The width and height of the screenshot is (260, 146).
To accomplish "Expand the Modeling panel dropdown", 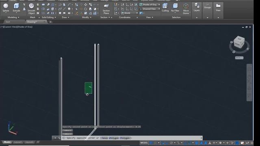I will tap(13, 17).
